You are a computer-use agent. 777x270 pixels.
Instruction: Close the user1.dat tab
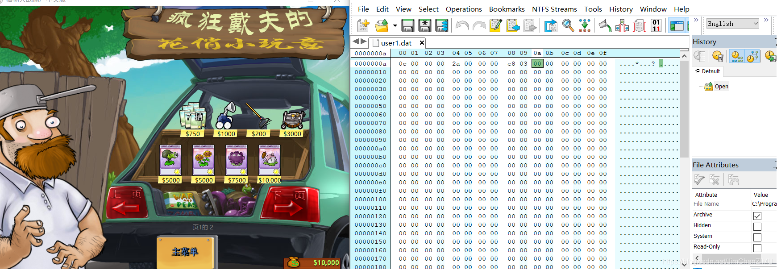(x=421, y=43)
